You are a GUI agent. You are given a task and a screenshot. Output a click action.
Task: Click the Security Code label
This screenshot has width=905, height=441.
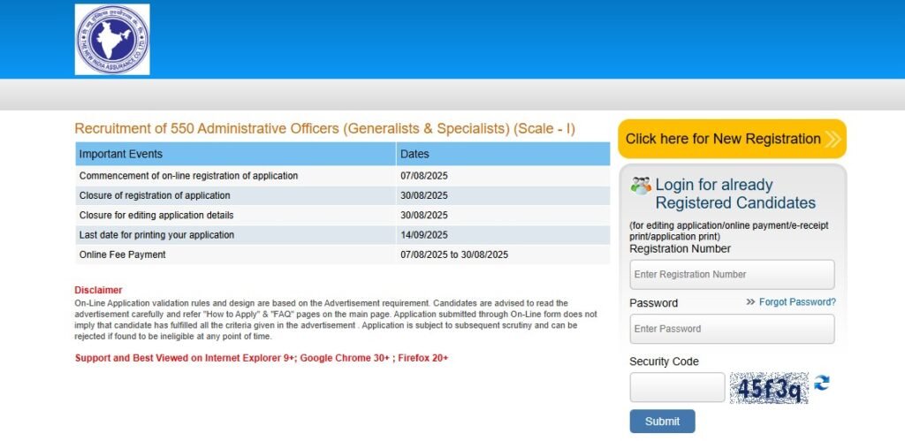(664, 361)
